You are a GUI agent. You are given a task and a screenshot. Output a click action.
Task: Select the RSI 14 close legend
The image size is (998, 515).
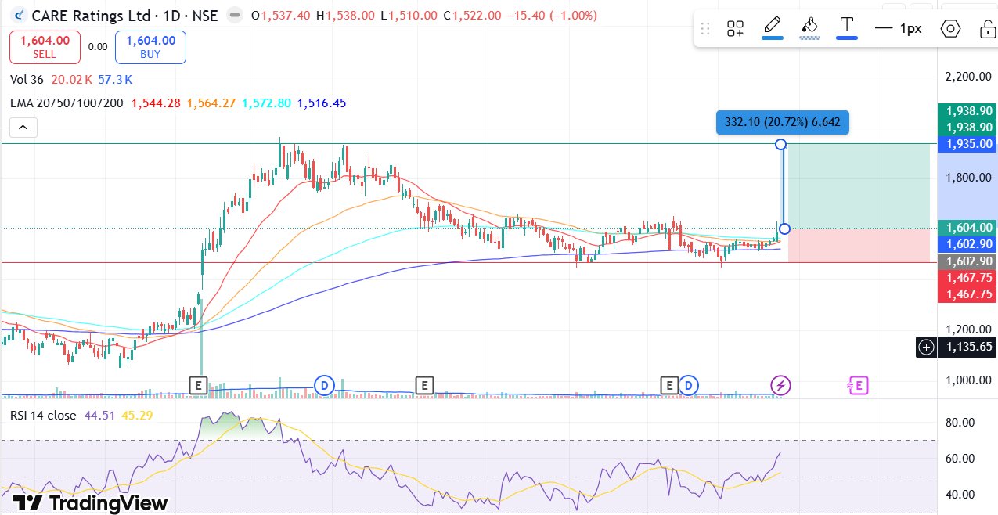pos(43,416)
